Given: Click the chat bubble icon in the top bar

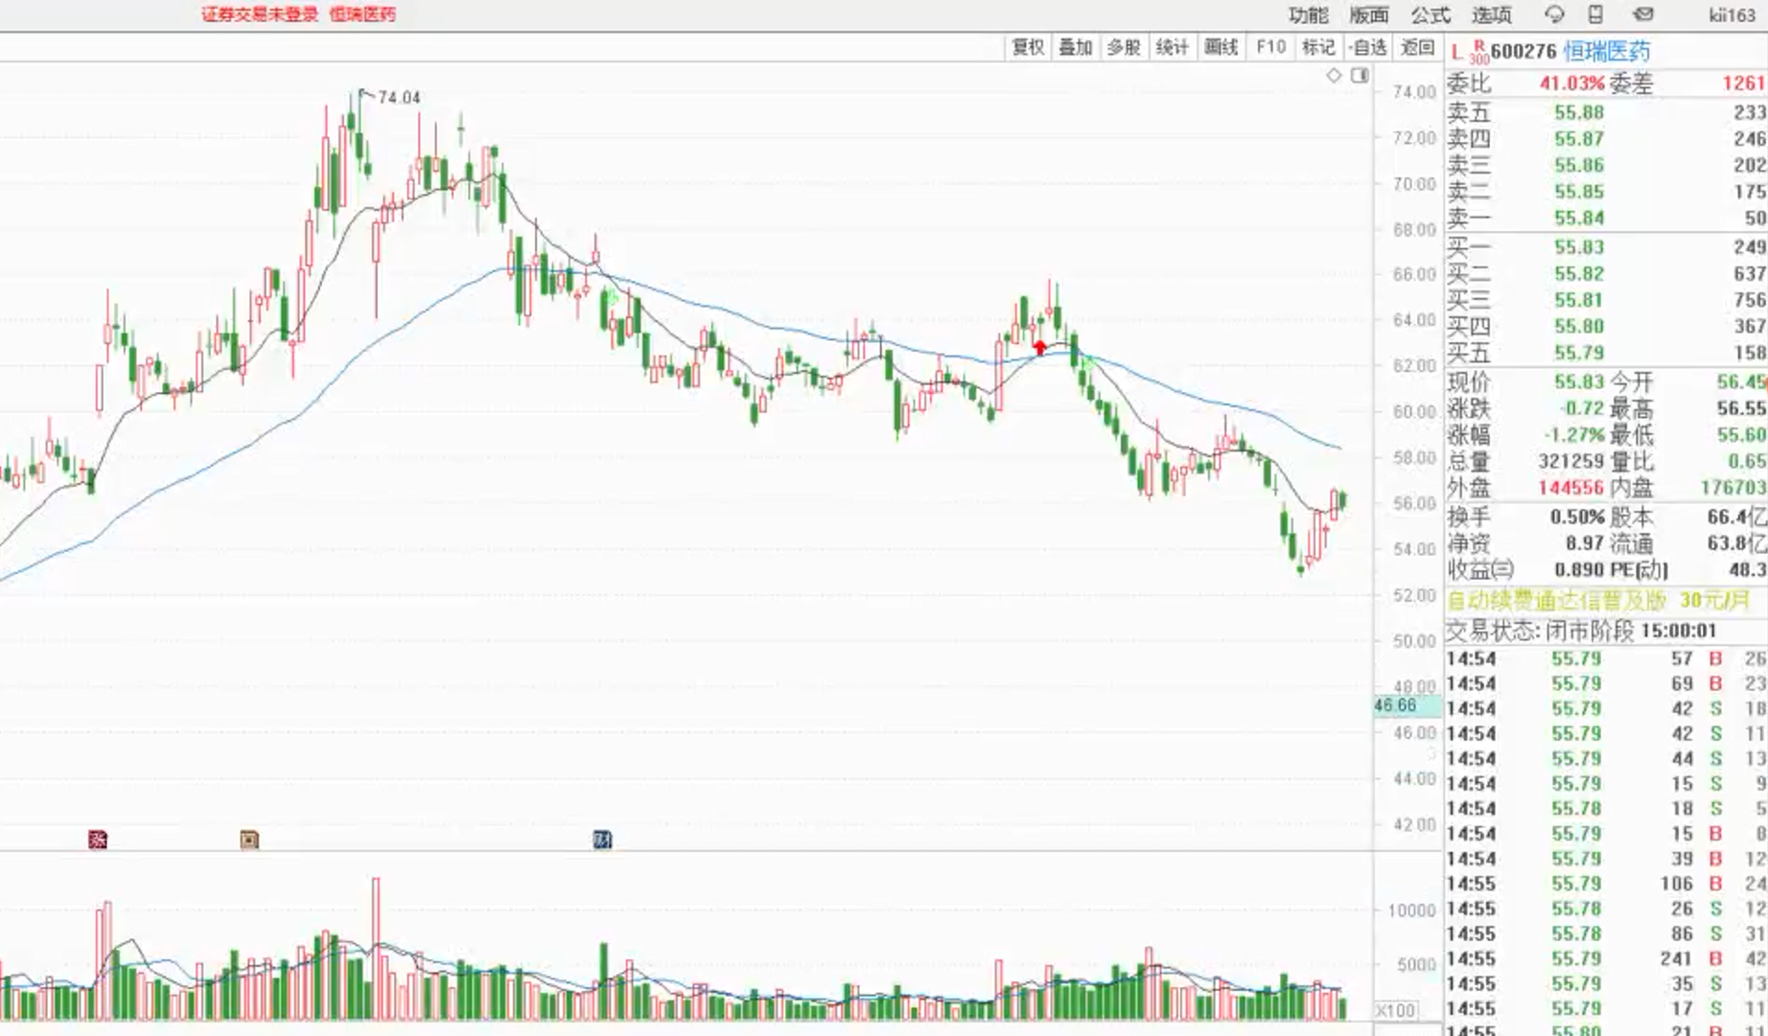Looking at the screenshot, I should tap(1554, 14).
